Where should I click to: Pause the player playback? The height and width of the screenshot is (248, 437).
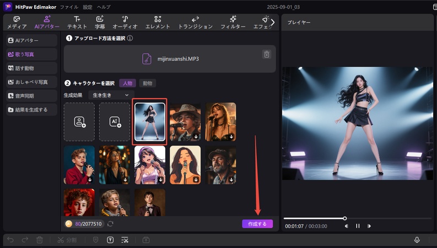tap(358, 226)
